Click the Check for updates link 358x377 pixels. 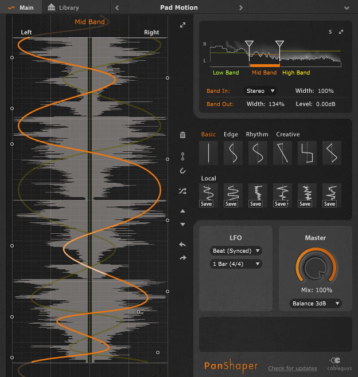pyautogui.click(x=293, y=368)
